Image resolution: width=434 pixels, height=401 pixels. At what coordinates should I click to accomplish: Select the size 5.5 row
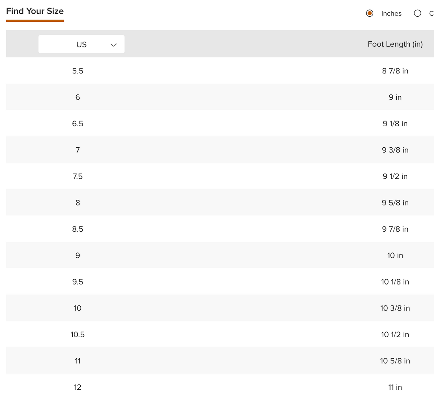tap(220, 71)
